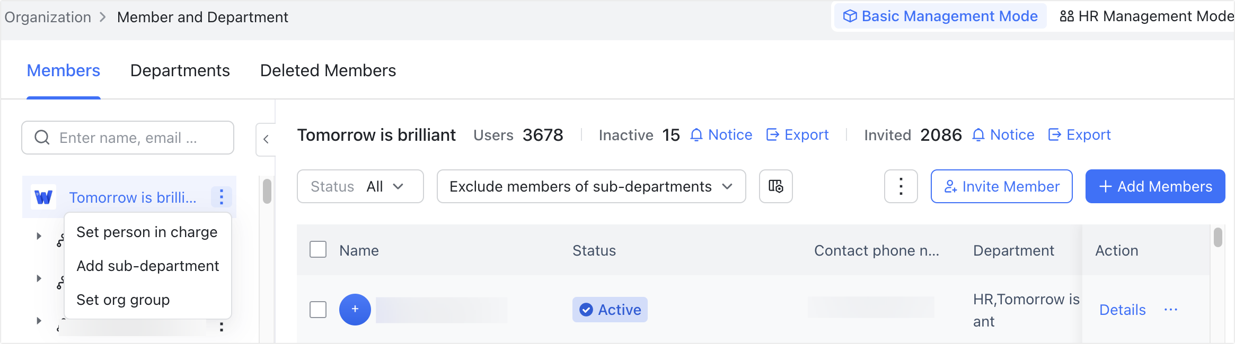1235x344 pixels.
Task: Open the more options menu beside Invite Member
Action: 901,186
